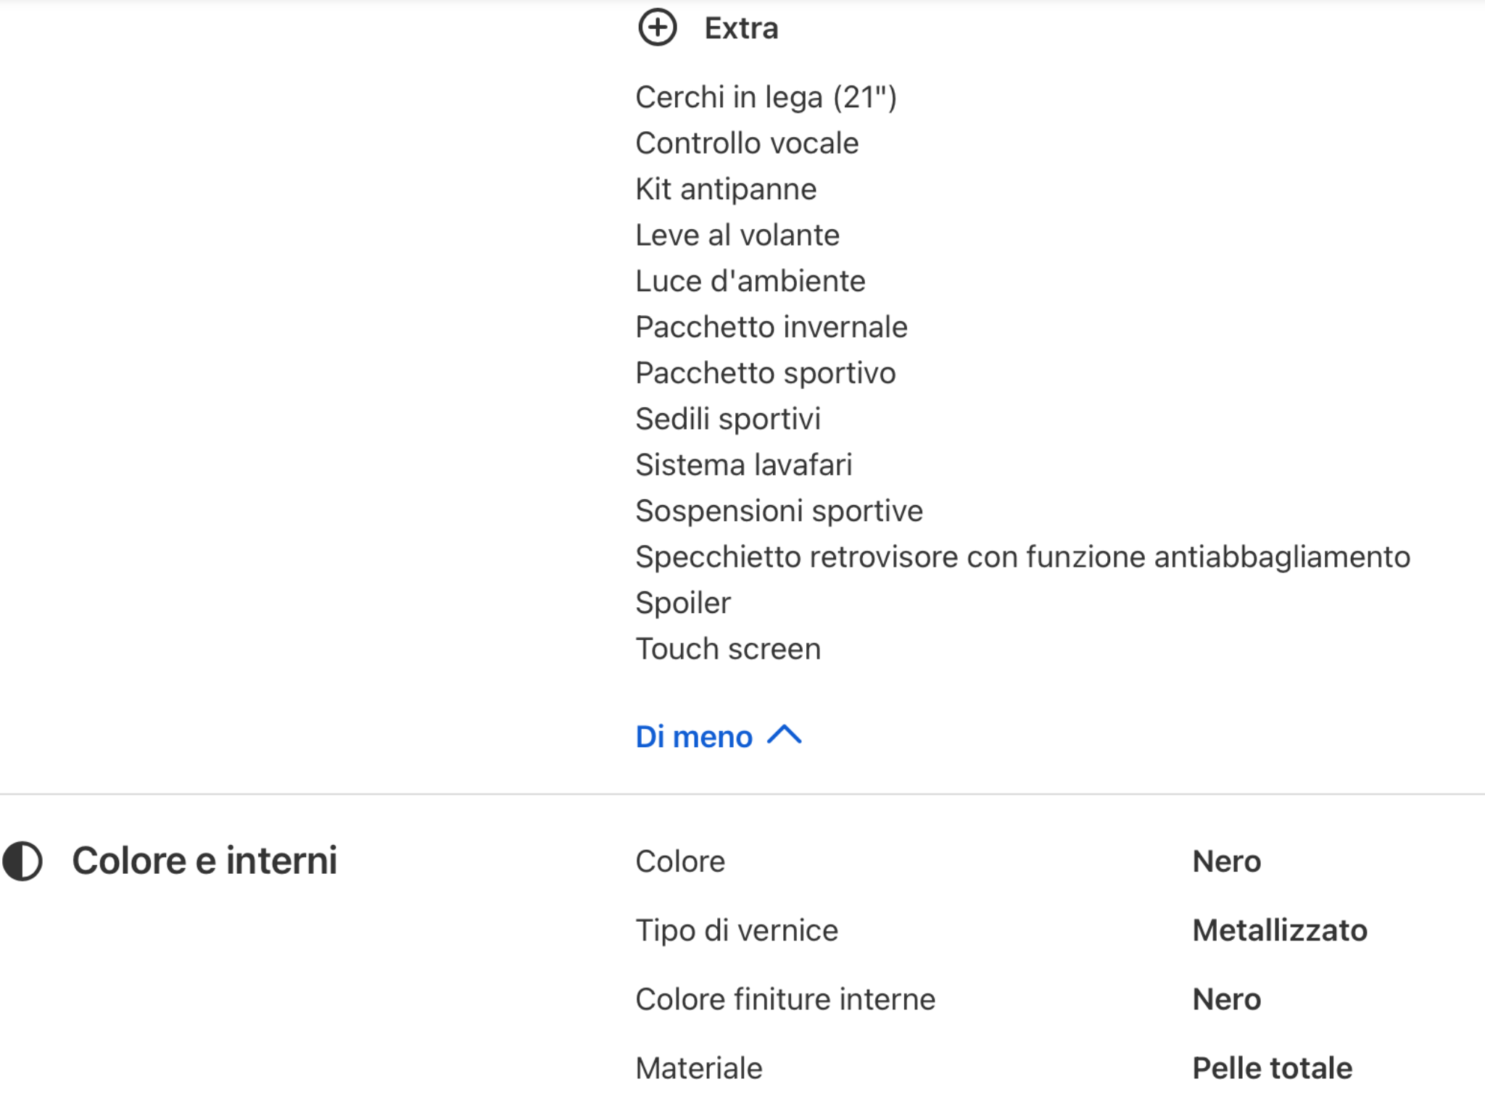This screenshot has width=1485, height=1113.
Task: Click the Cerchi in lega (21") item
Action: [x=766, y=97]
